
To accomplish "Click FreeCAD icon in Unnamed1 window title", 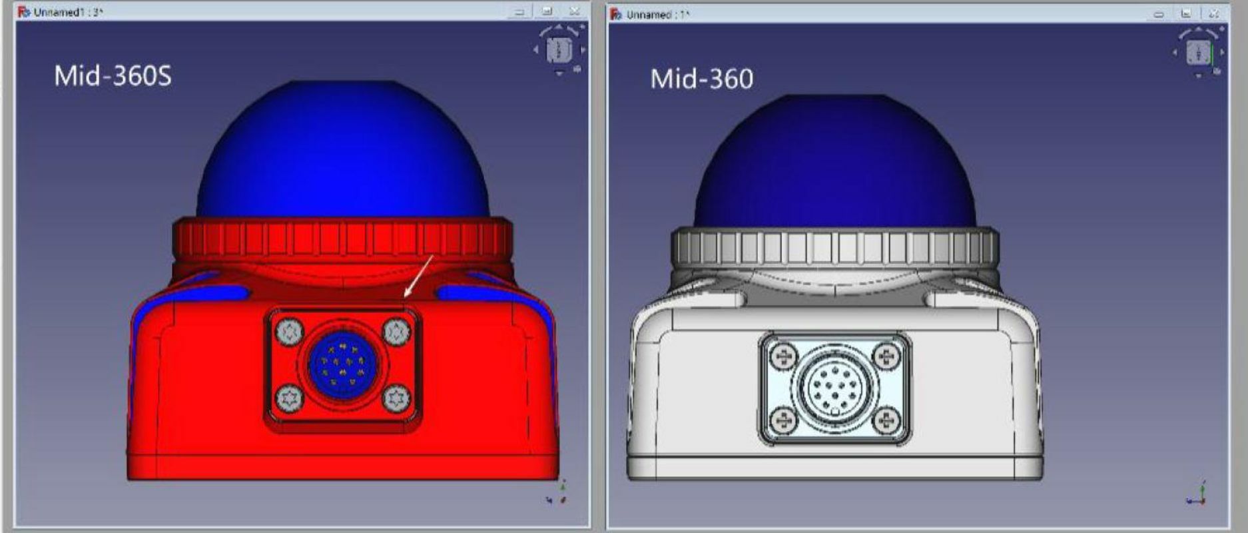I will pyautogui.click(x=24, y=12).
